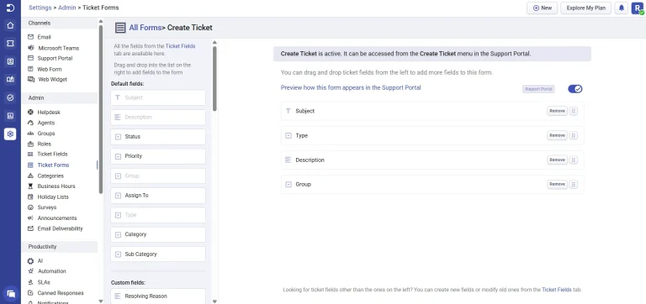Image resolution: width=646 pixels, height=304 pixels.
Task: Open Roles in Admin menu
Action: [44, 144]
